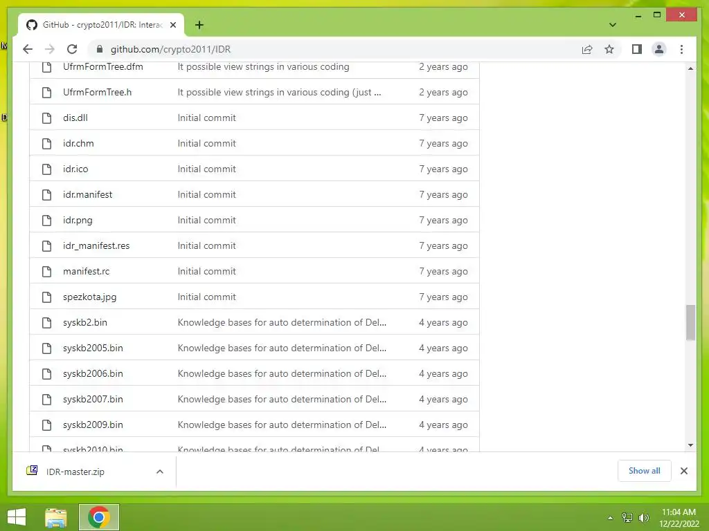Open the downloaded IDR-master.zip file
This screenshot has width=709, height=531.
point(75,472)
